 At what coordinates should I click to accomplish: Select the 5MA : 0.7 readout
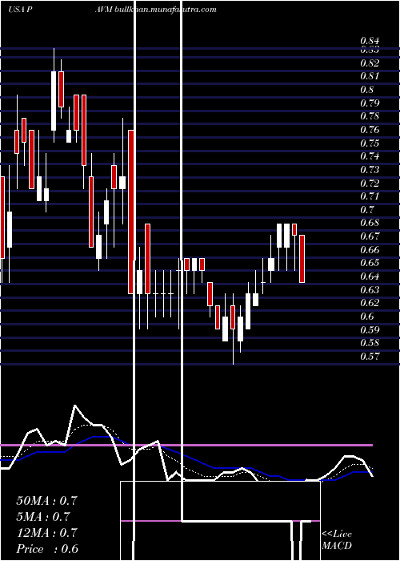(43, 516)
